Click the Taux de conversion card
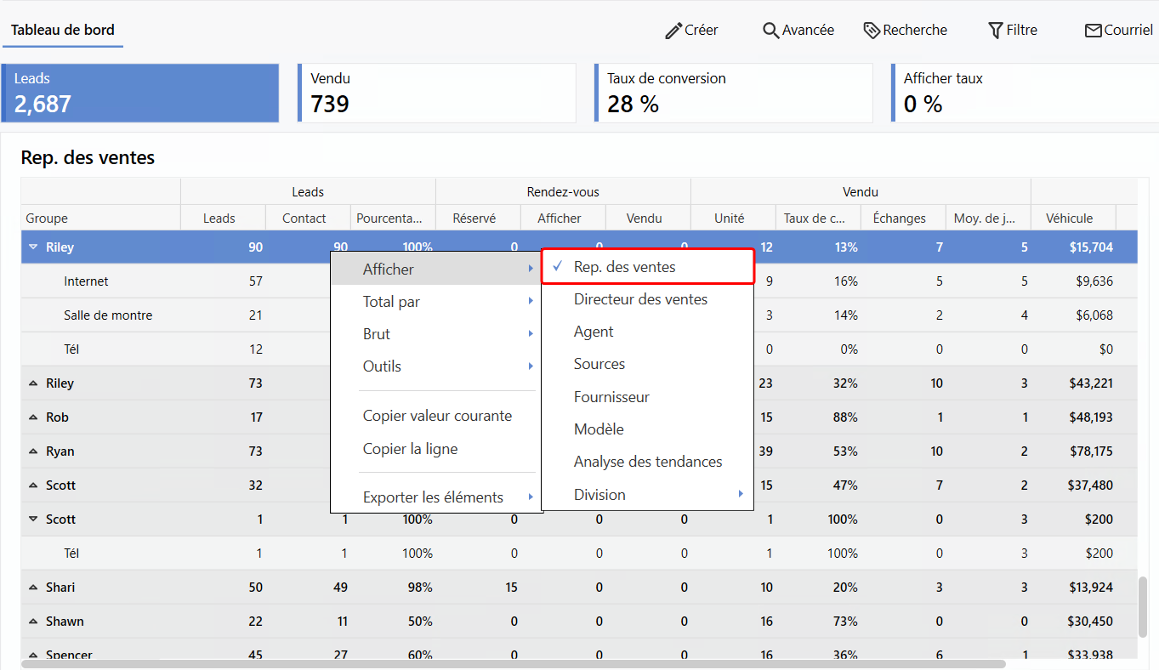The height and width of the screenshot is (670, 1159). point(733,94)
